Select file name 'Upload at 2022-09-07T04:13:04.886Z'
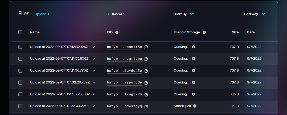Viewport: 287px width, 115px height. click(x=60, y=94)
